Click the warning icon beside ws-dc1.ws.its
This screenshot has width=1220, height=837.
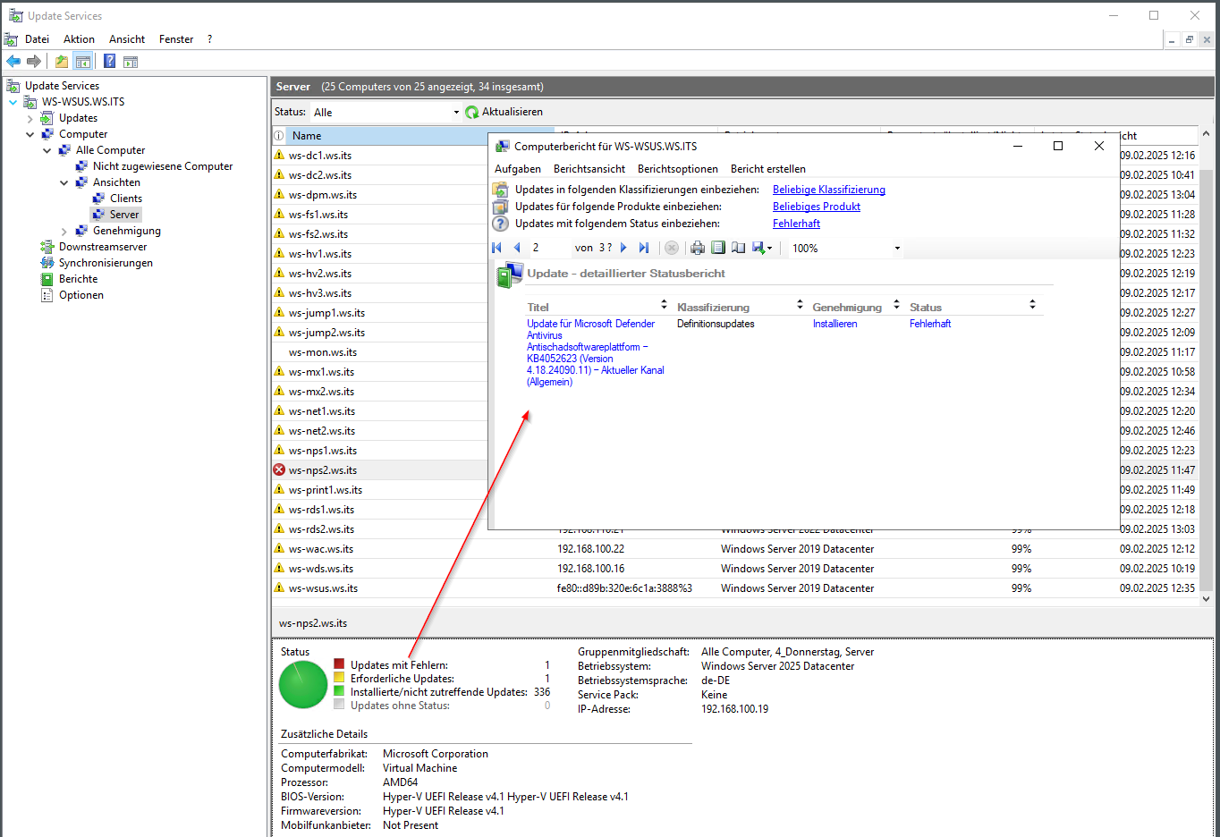coord(279,155)
